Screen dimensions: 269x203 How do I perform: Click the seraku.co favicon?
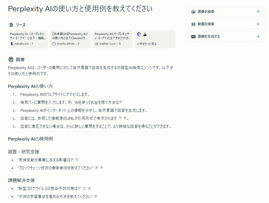[x=12, y=44]
